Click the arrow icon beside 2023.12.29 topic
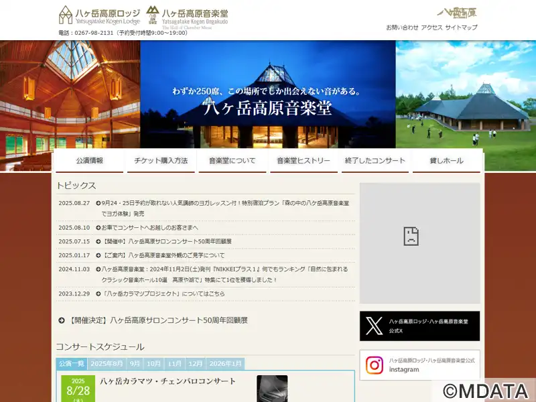 (98, 293)
